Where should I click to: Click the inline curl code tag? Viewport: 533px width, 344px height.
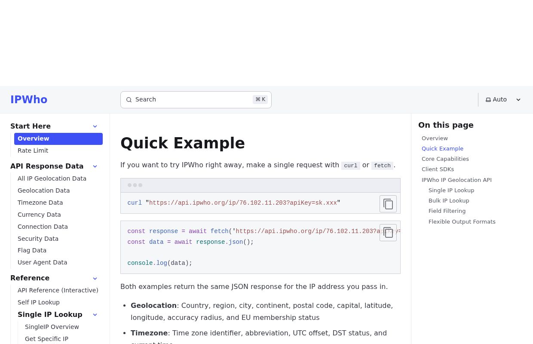(x=351, y=166)
